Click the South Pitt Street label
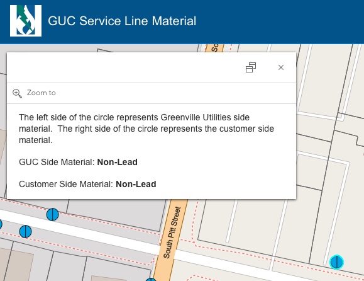The height and width of the screenshot is (281, 364). [x=172, y=232]
